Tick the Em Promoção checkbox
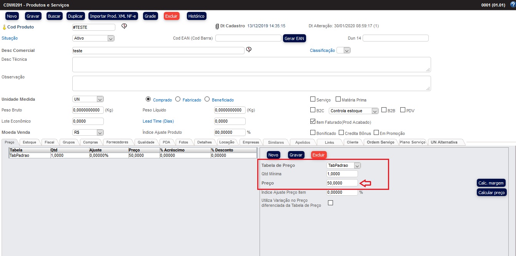This screenshot has width=516, height=256. (376, 133)
